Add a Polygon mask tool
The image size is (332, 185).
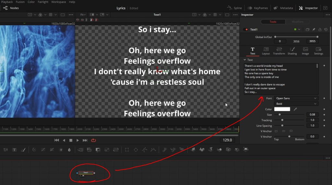145,150
